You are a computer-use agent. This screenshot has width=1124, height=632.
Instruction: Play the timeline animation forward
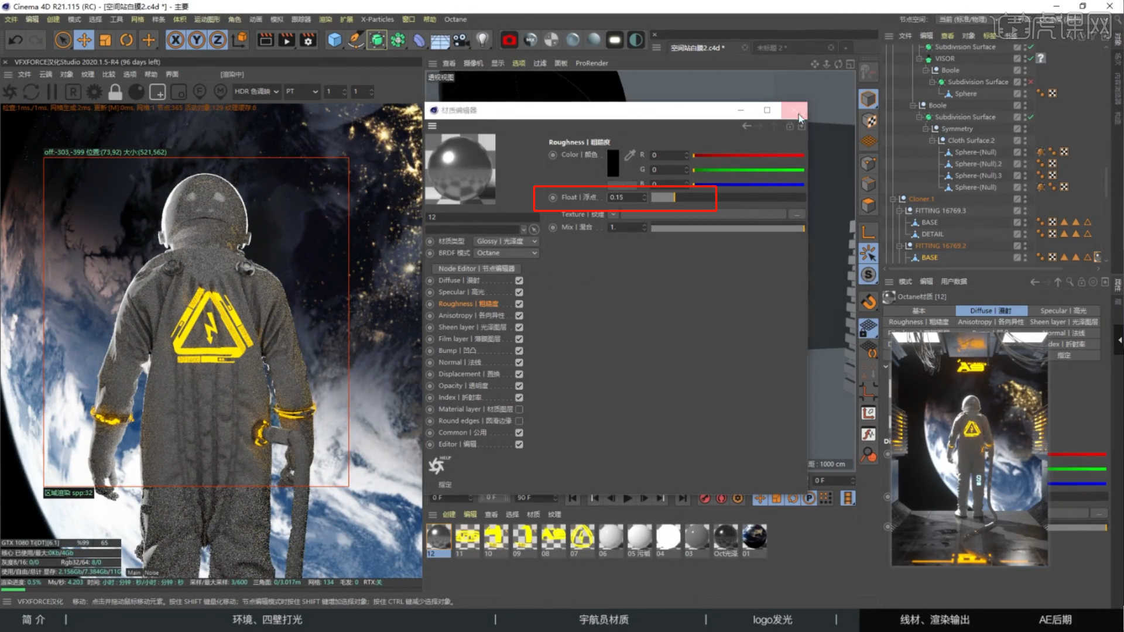(x=628, y=498)
